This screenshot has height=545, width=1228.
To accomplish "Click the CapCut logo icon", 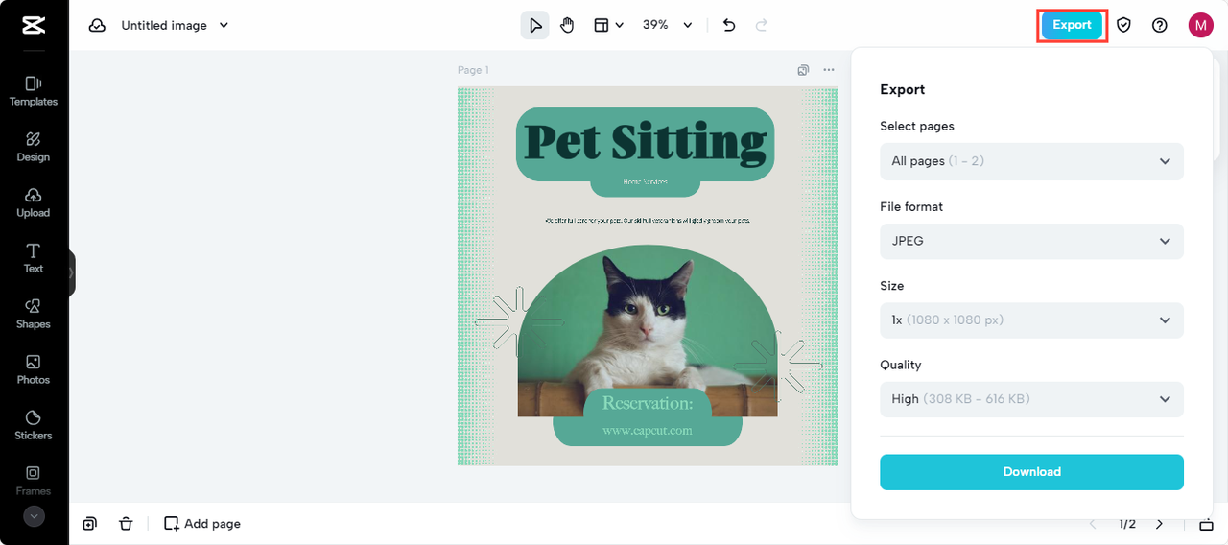I will (x=34, y=25).
